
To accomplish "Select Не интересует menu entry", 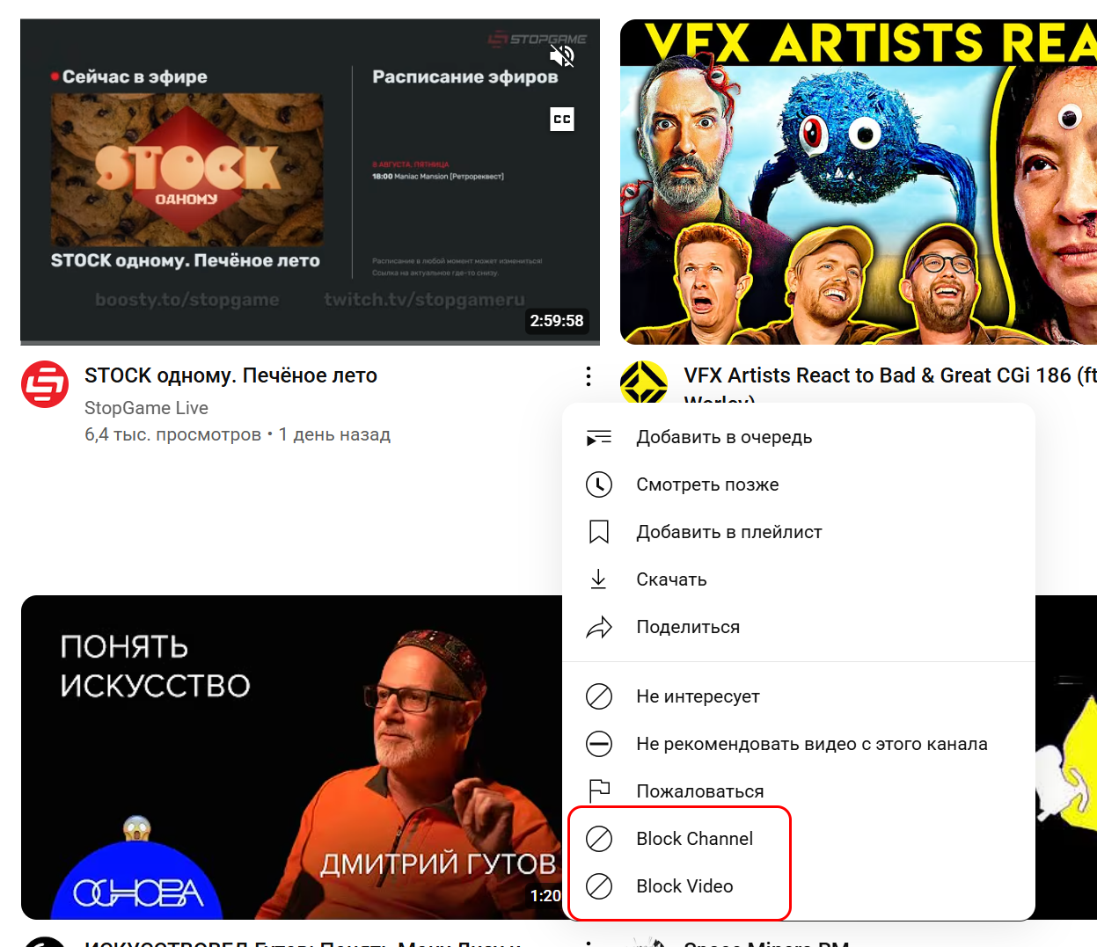I will point(799,696).
